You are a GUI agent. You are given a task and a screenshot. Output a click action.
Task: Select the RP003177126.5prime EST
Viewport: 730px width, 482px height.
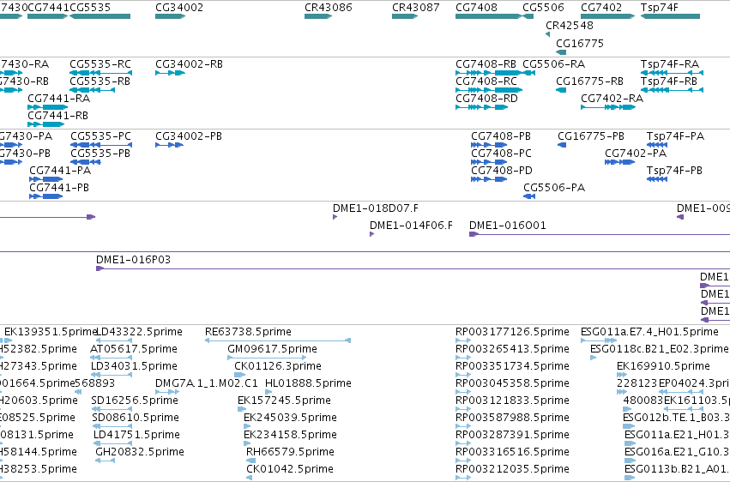click(463, 340)
